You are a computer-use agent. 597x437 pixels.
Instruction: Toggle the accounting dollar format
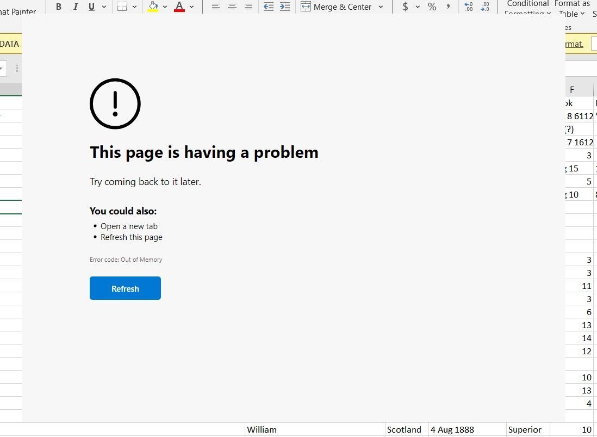pyautogui.click(x=406, y=7)
